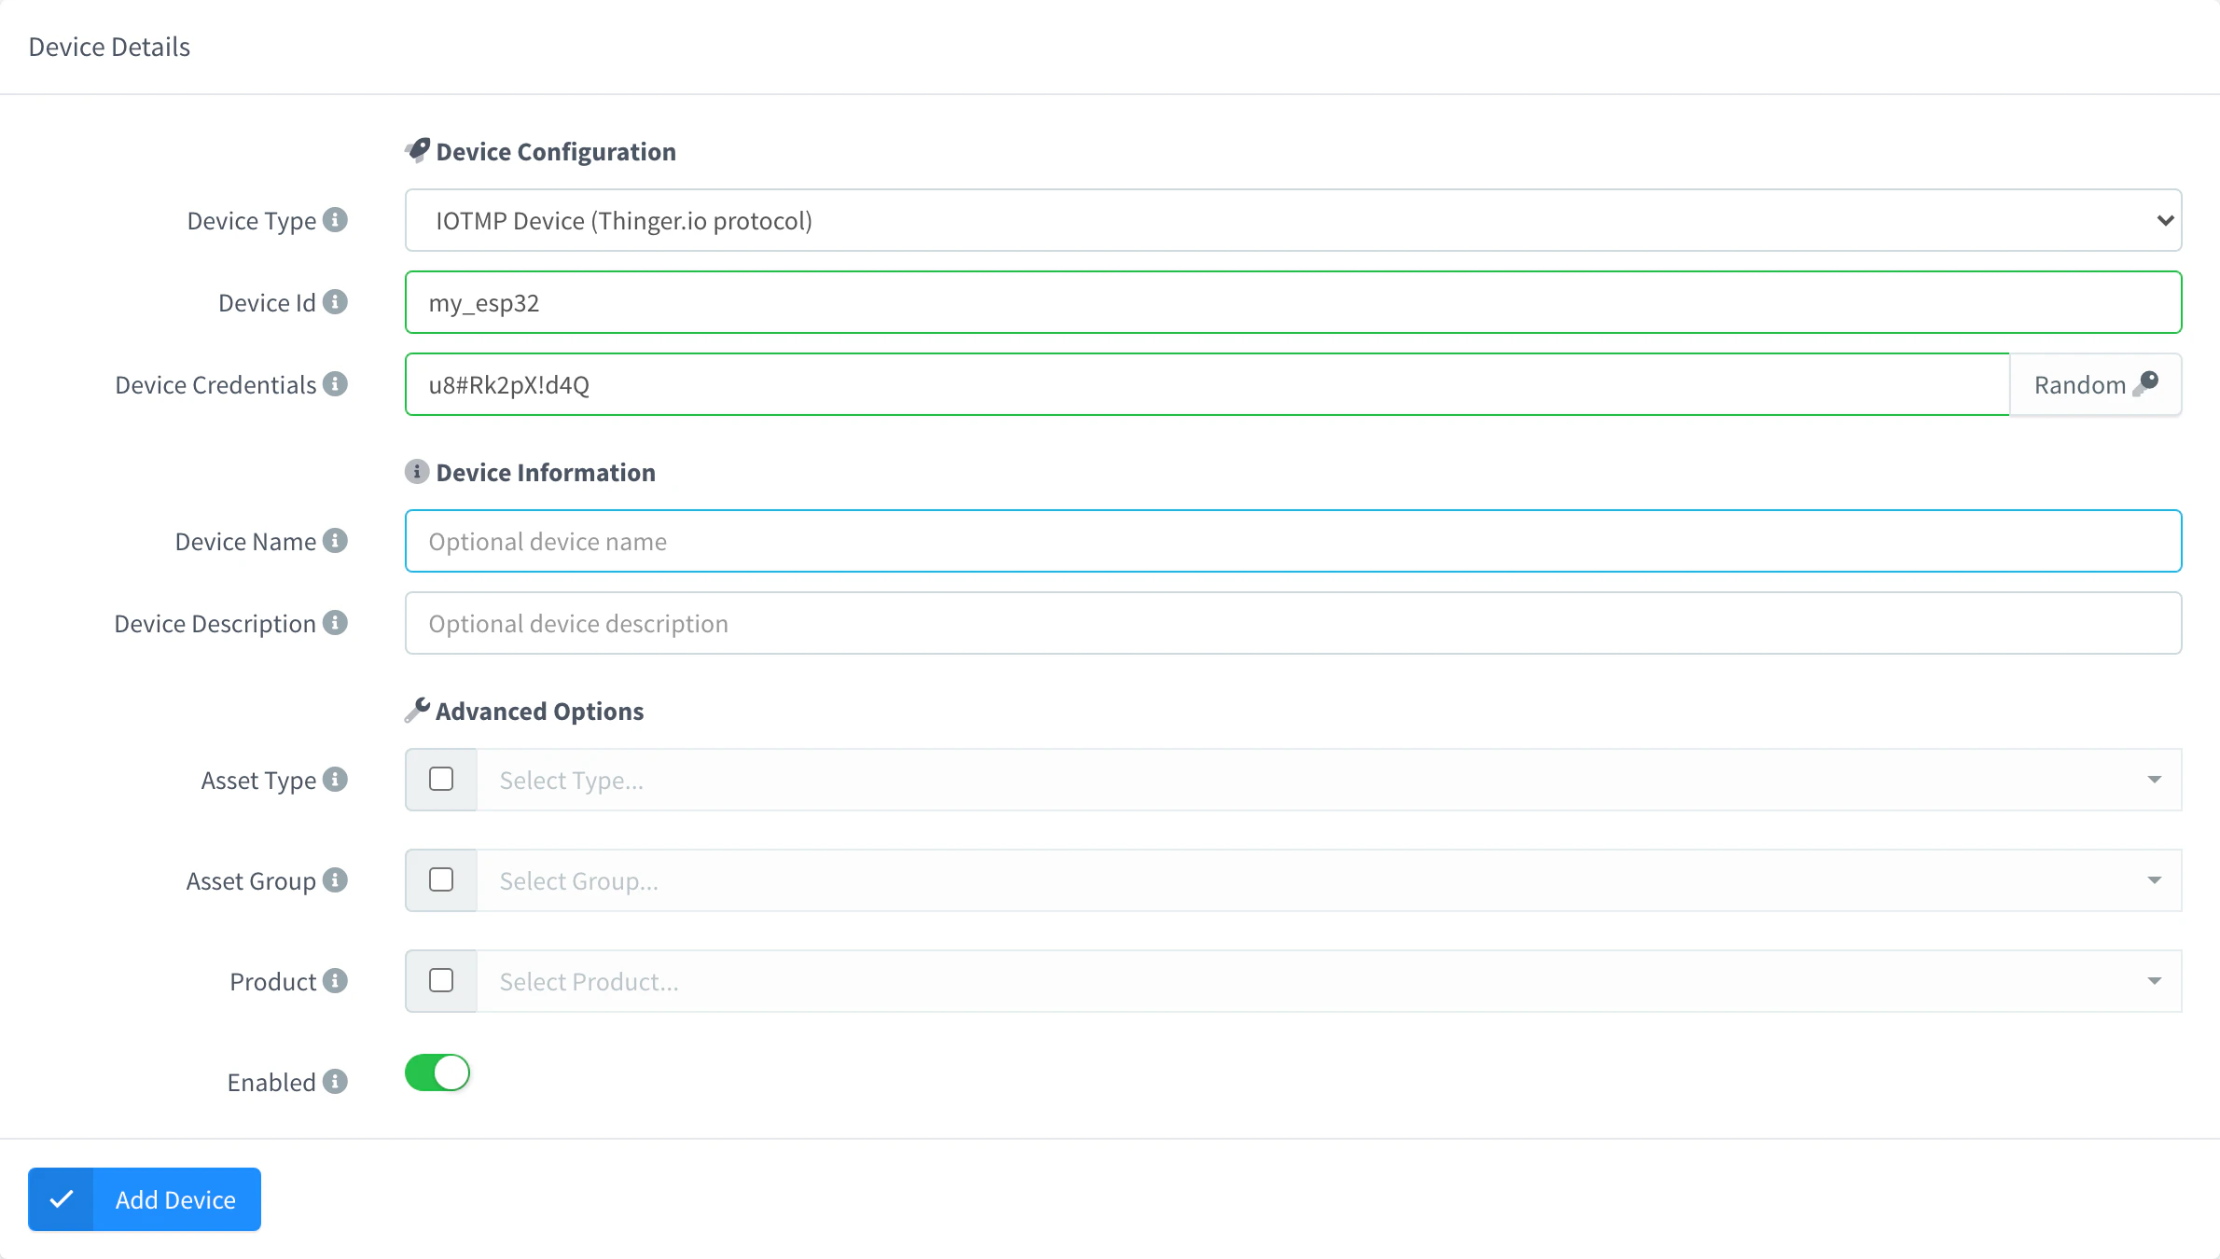Generate Random device credentials

tap(2095, 384)
